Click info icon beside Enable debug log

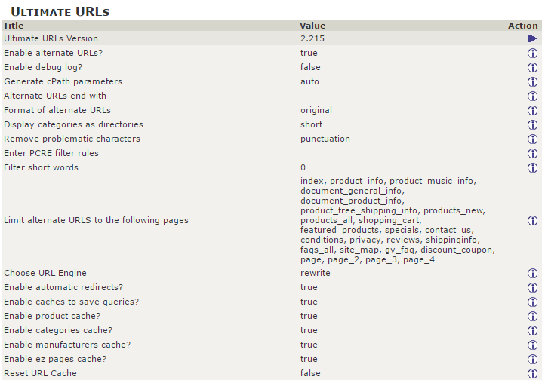point(532,67)
